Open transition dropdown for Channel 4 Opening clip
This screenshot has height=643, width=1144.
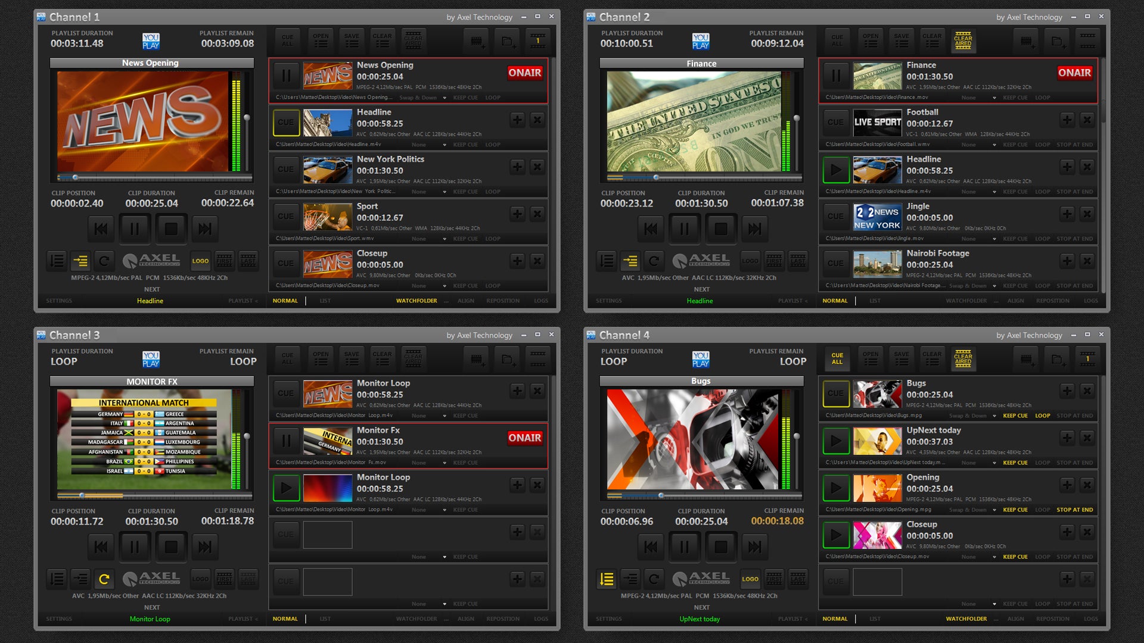pos(994,510)
